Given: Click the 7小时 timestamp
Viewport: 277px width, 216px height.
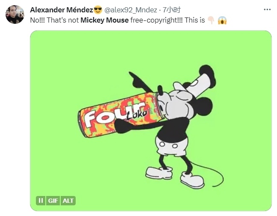Looking at the screenshot, I should click(171, 10).
